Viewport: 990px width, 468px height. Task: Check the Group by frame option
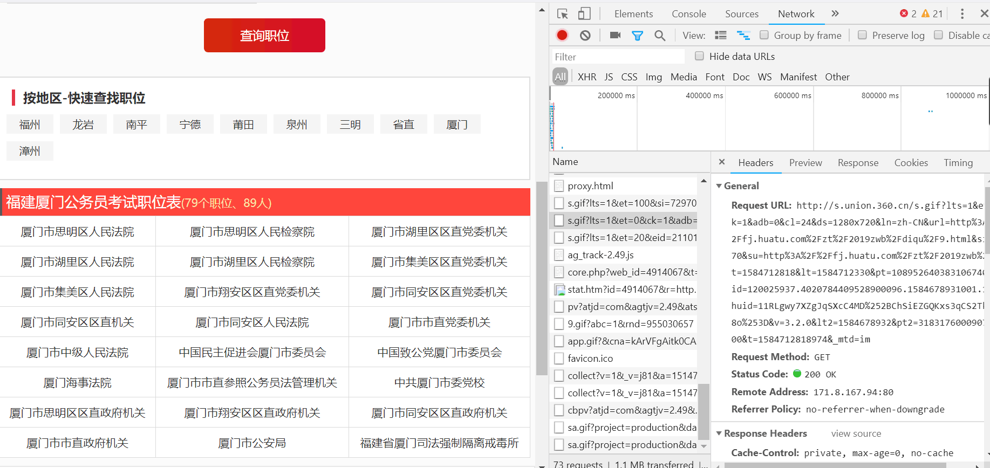764,35
